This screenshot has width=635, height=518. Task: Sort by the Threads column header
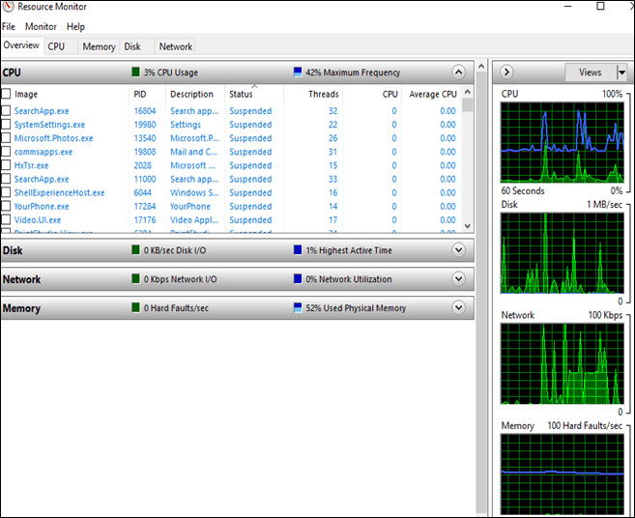point(323,94)
